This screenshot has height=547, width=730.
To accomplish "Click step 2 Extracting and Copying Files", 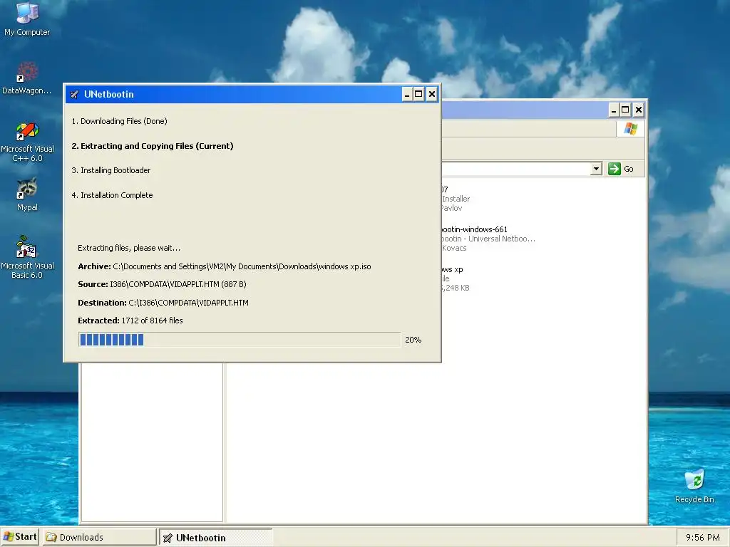I will pyautogui.click(x=153, y=146).
